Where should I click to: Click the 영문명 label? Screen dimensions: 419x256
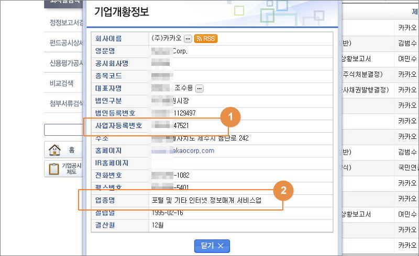tap(105, 51)
